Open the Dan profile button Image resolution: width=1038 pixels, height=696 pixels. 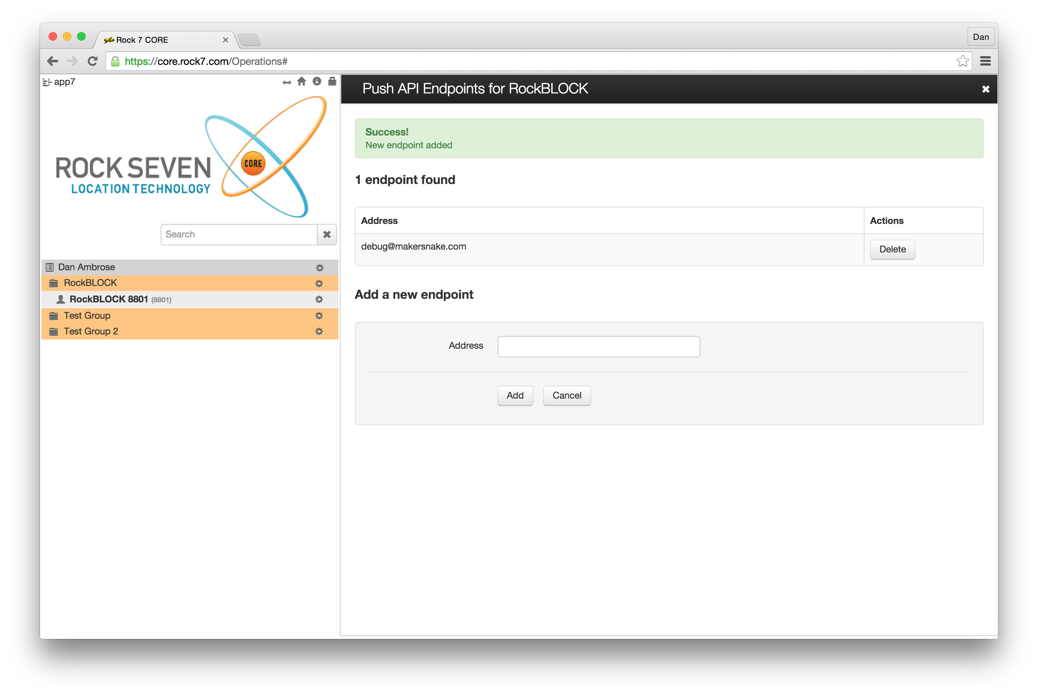coord(981,37)
